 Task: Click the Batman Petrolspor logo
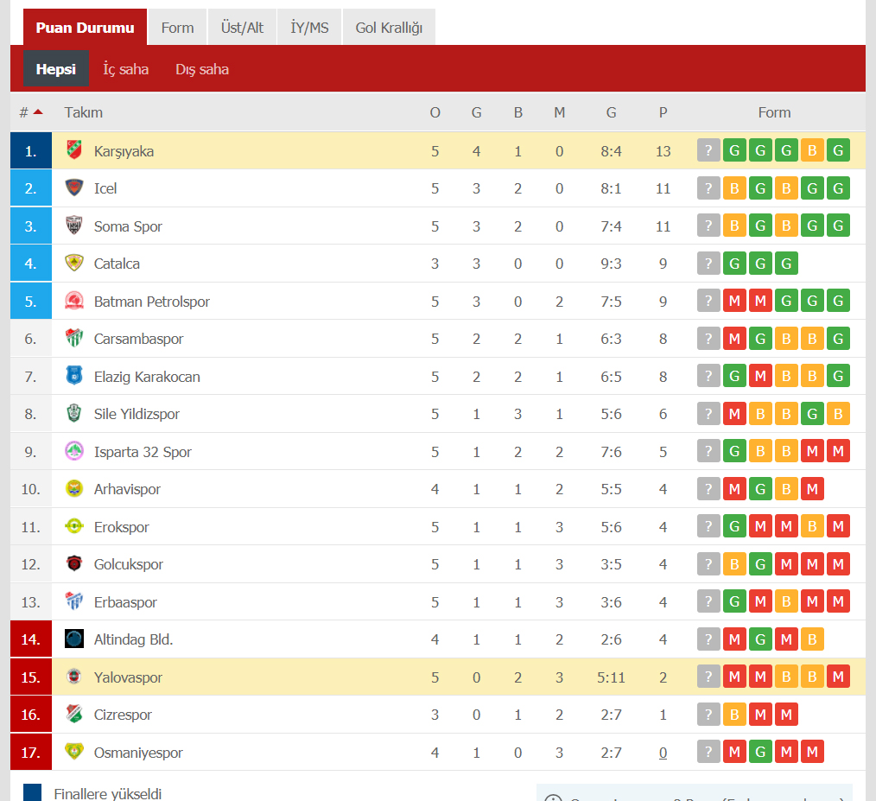[73, 301]
